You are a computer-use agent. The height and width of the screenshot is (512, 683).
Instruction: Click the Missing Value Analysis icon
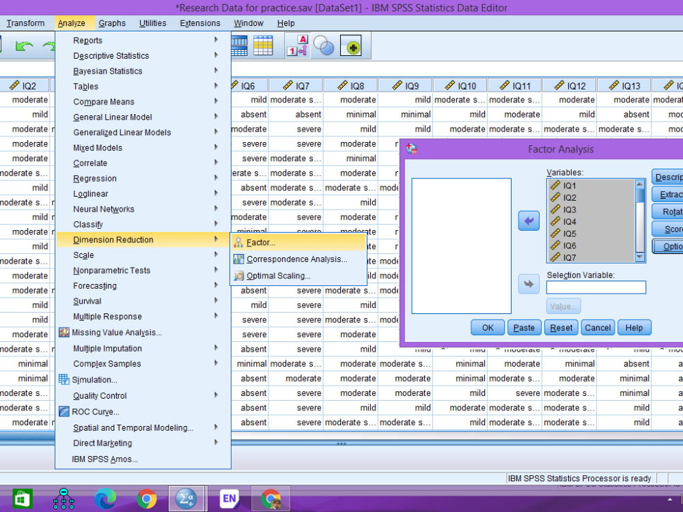tap(64, 332)
